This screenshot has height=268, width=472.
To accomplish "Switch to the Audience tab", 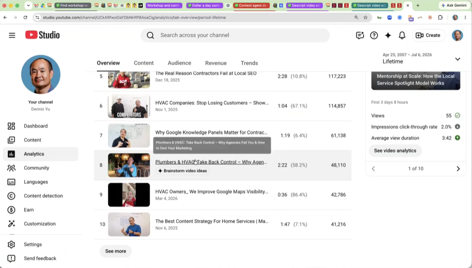I will point(180,63).
